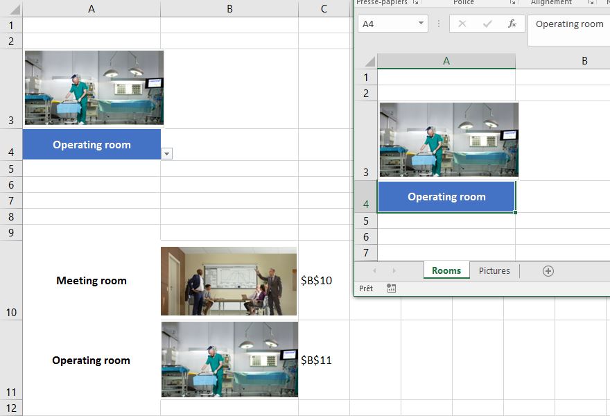
Task: Select row 11 header in left sheet
Action: [11, 361]
